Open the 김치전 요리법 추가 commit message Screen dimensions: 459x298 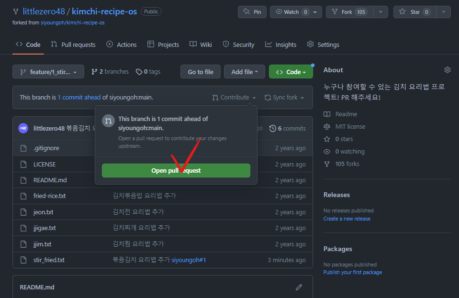click(138, 212)
